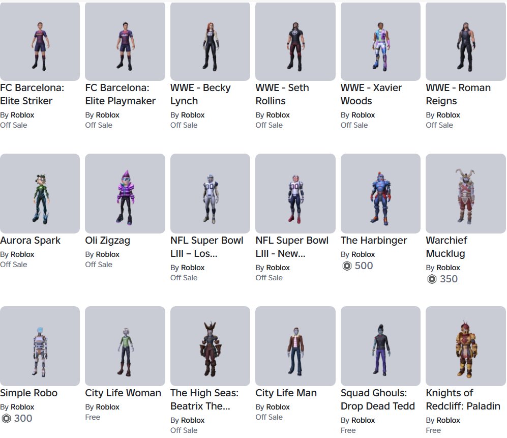Image resolution: width=507 pixels, height=438 pixels.
Task: Open Knights of Redcliff: Paladin title
Action: click(463, 399)
